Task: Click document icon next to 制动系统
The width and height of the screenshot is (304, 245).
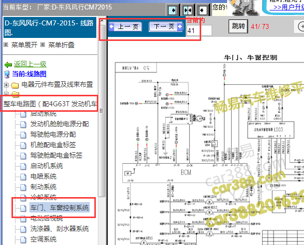Action: (x=23, y=187)
